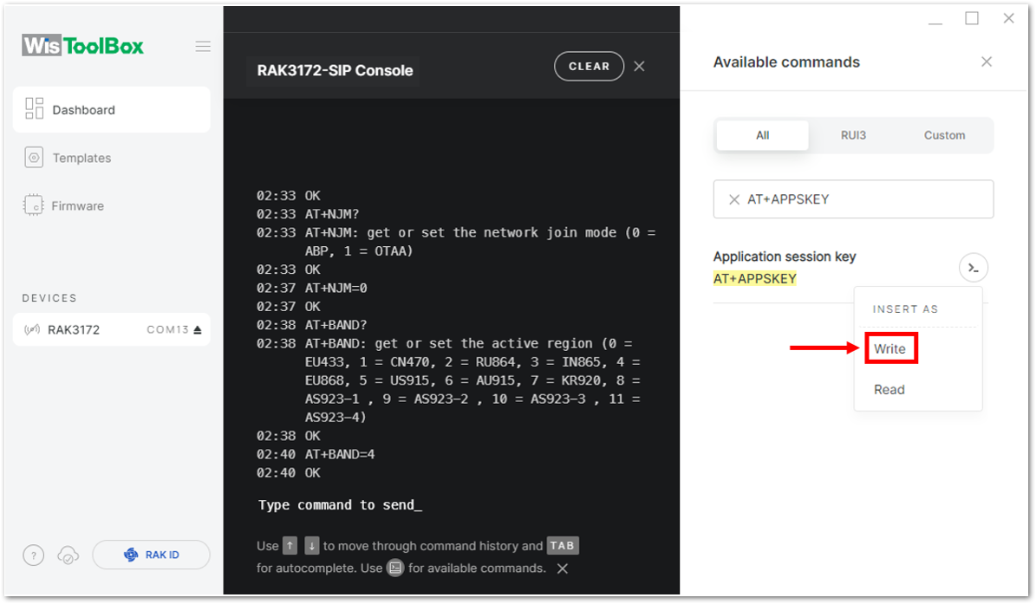Close the RAK3172-SIP Console
Screen dimensions: 1036x604
[639, 66]
